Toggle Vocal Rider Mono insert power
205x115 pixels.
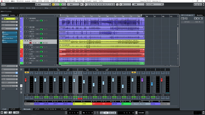(x=3, y=36)
